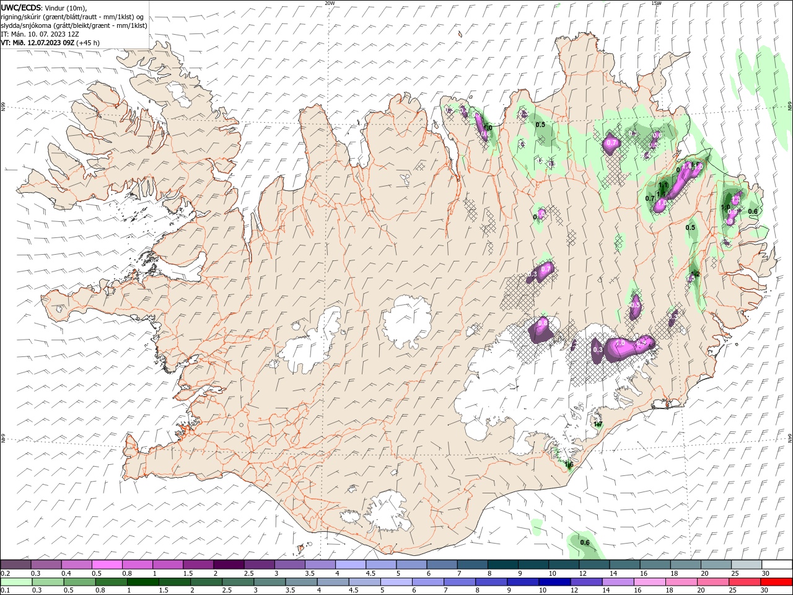
Task: Select the bright pink 0.5 swatch in the snow legend
Action: coord(107,565)
